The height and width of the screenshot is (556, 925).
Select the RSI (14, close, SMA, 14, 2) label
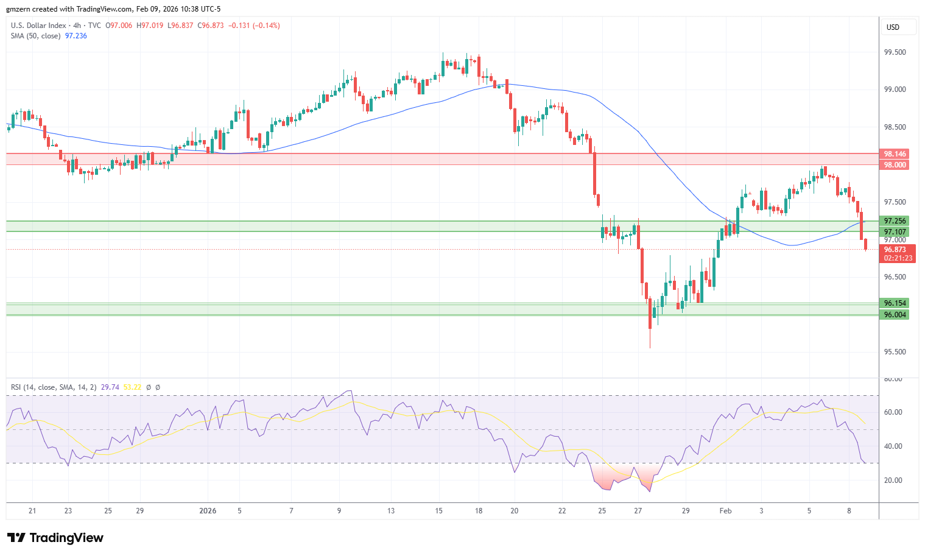pos(54,387)
